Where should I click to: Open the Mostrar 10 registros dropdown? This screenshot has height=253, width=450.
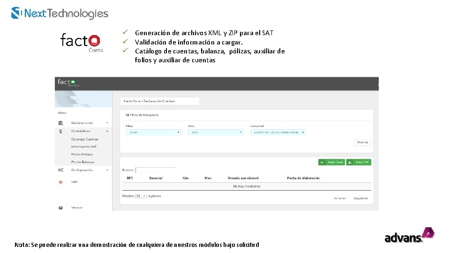point(141,196)
